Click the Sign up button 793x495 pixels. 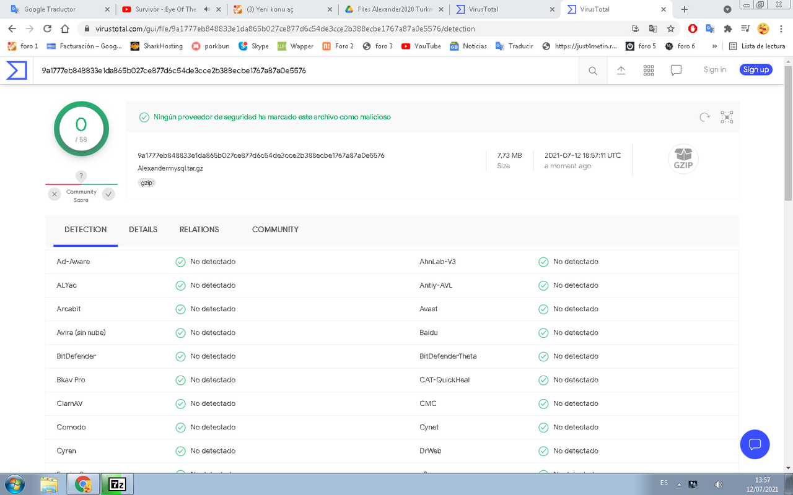click(x=756, y=70)
